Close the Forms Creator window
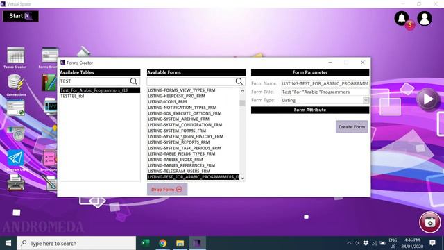 point(362,62)
